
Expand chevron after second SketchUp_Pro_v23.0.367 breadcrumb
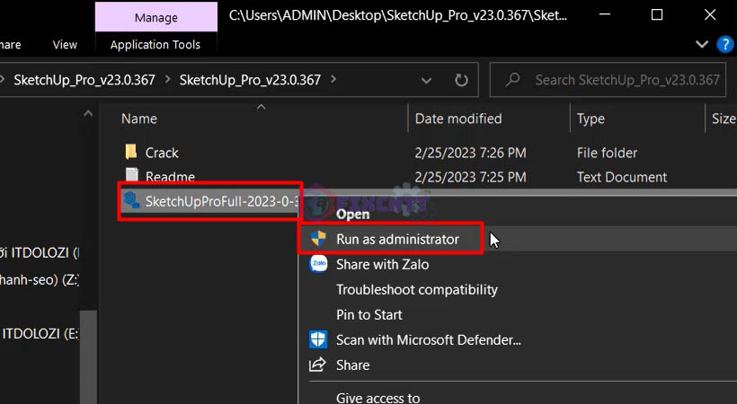point(333,79)
